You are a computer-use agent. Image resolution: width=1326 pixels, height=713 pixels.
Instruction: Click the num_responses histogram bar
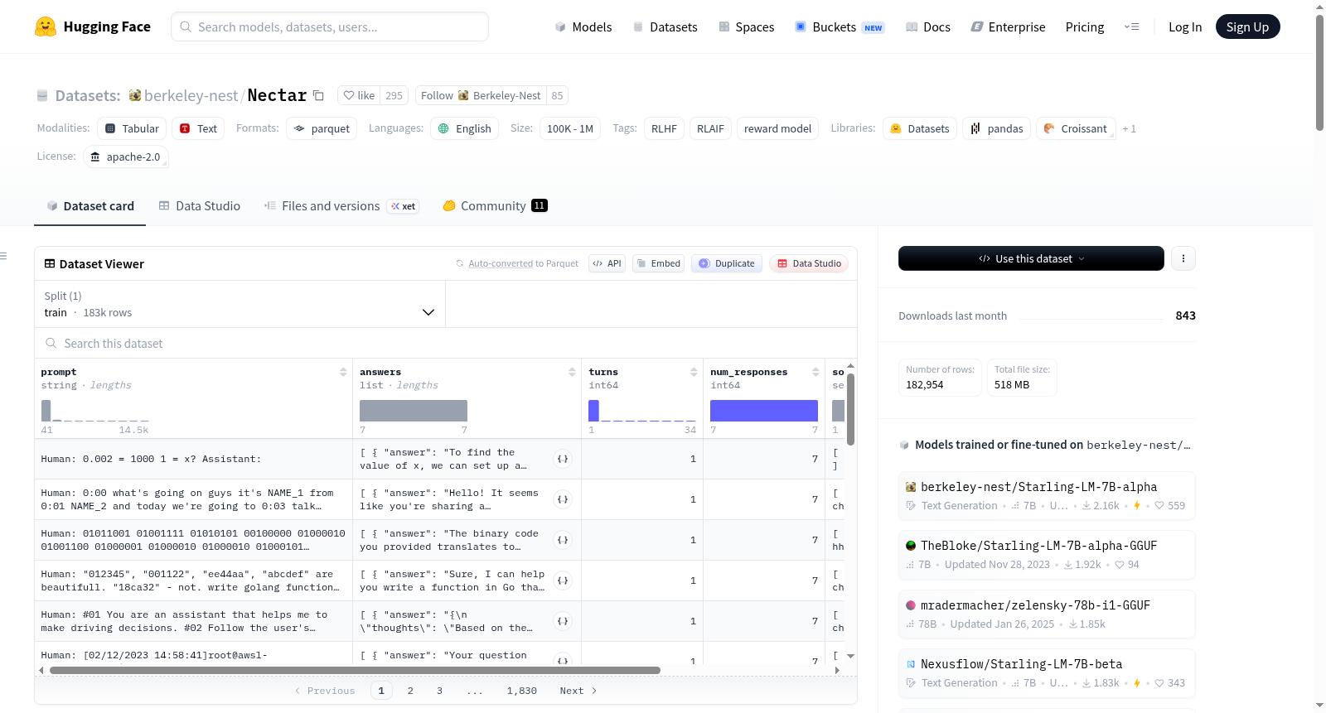pyautogui.click(x=764, y=411)
